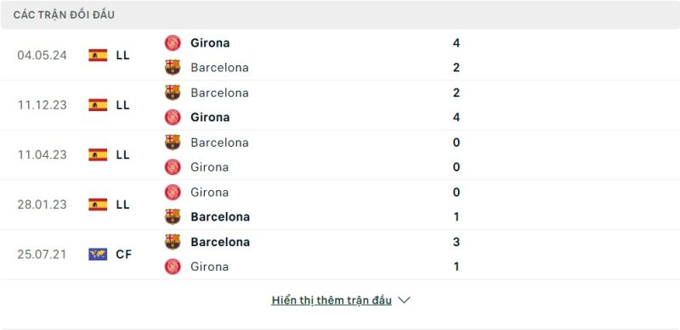
Task: Open match row dated 11.12.23
Action: tap(340, 105)
